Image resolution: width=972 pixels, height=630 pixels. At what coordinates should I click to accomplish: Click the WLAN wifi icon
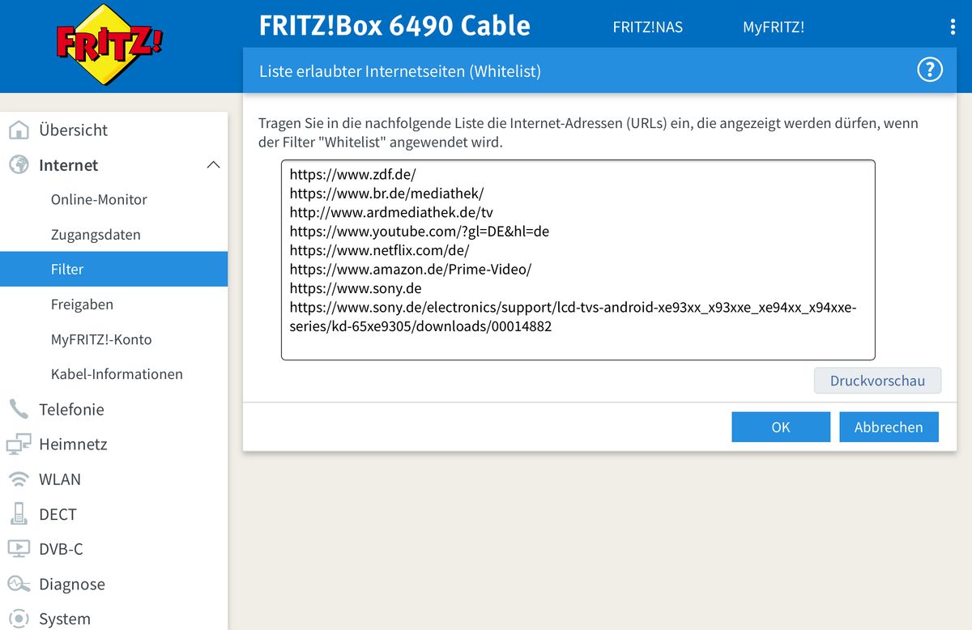click(x=19, y=479)
